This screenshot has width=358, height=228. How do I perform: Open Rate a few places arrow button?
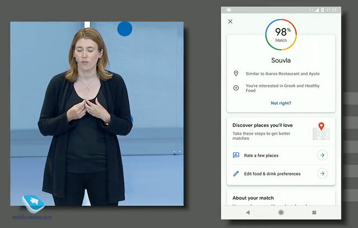pos(322,155)
